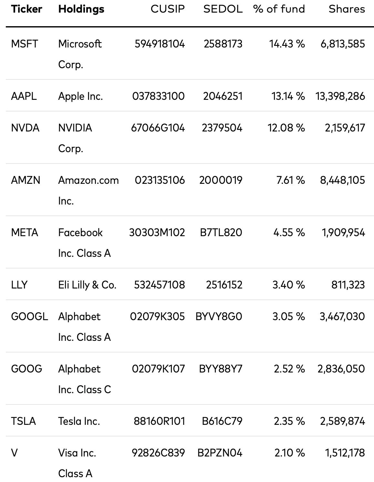Viewport: 374px width, 482px height.
Task: Click the Ticker column header
Action: click(x=26, y=9)
